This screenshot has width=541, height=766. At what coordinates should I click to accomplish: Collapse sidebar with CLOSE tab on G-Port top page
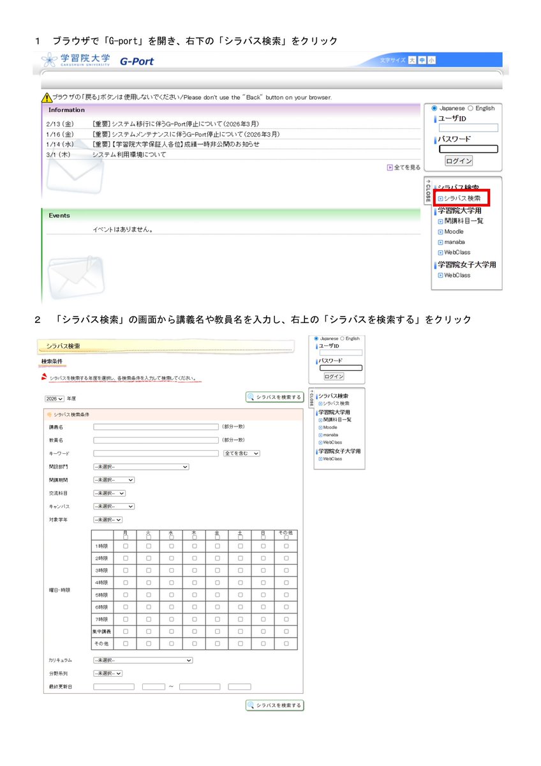[428, 192]
